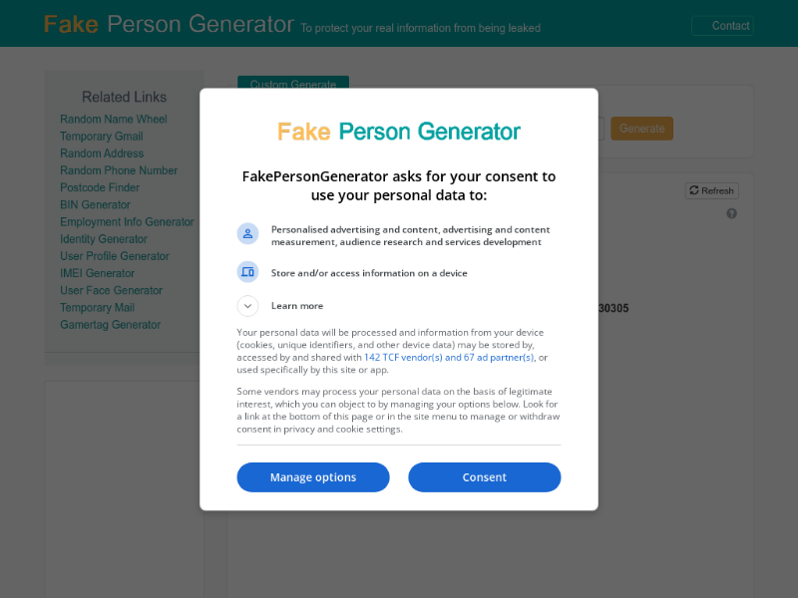Click the device storage icon

click(247, 272)
